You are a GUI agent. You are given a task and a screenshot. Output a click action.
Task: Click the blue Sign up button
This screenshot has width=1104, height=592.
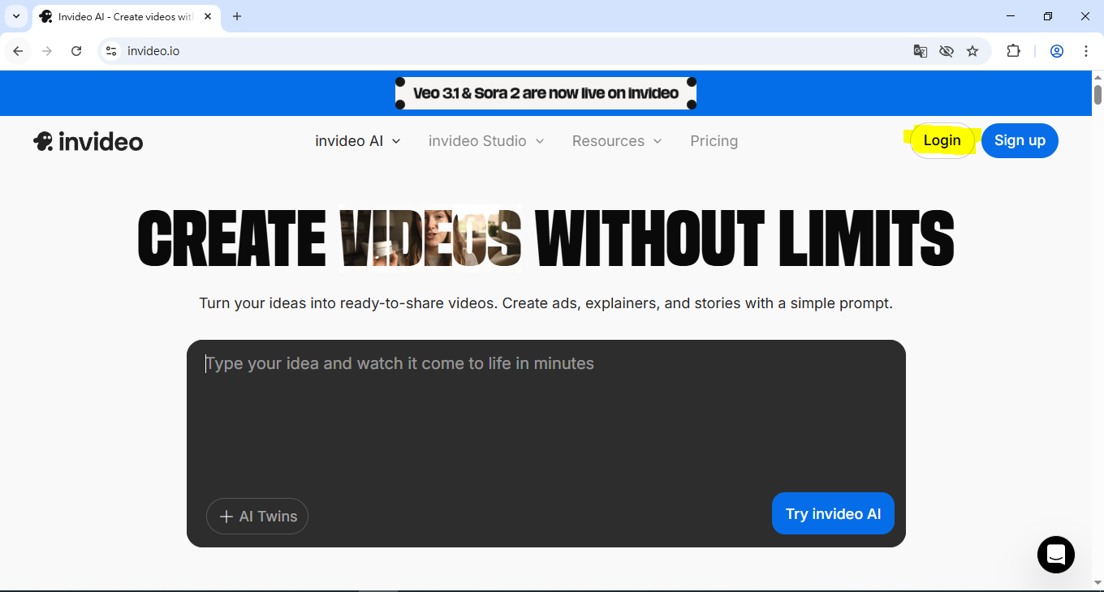pos(1020,141)
